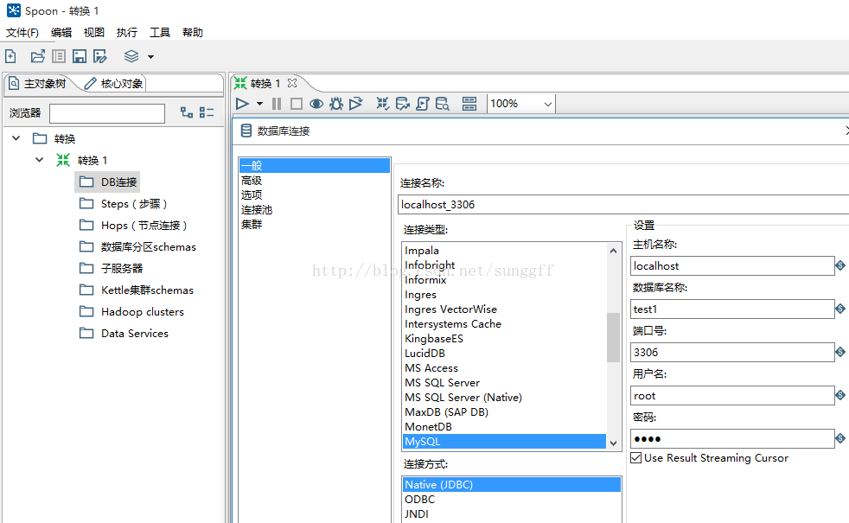Open the 工具 menu
Screen dimensions: 849x523
tap(160, 33)
